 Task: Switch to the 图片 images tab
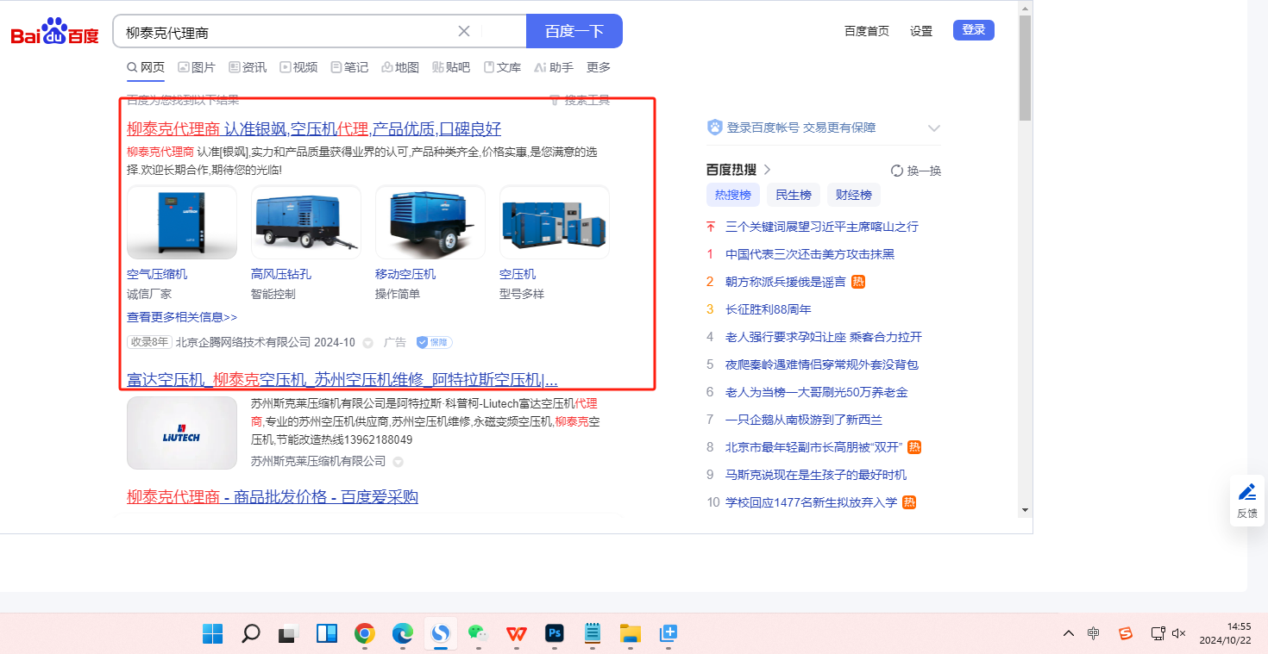(197, 67)
